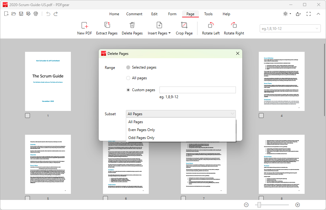Switch to the Tools tab
This screenshot has width=326, height=210.
208,14
